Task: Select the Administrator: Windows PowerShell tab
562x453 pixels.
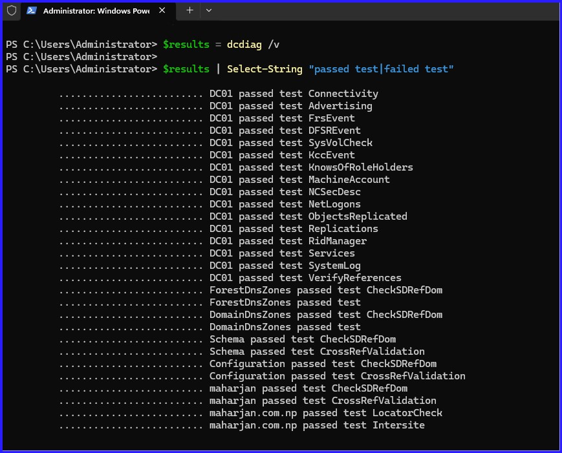Action: [96, 10]
